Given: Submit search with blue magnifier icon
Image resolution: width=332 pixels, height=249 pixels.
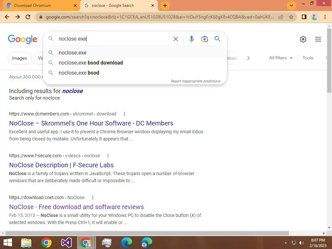Looking at the screenshot, I should point(217,39).
